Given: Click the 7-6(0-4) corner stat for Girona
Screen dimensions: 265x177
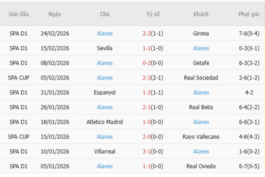Looking at the screenshot, I should 249,34.
